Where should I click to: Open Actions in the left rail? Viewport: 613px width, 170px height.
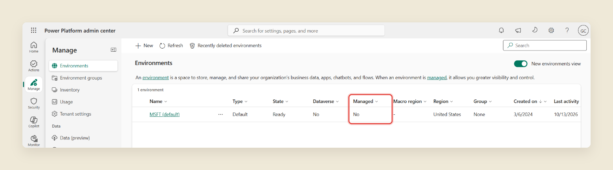[x=34, y=66]
